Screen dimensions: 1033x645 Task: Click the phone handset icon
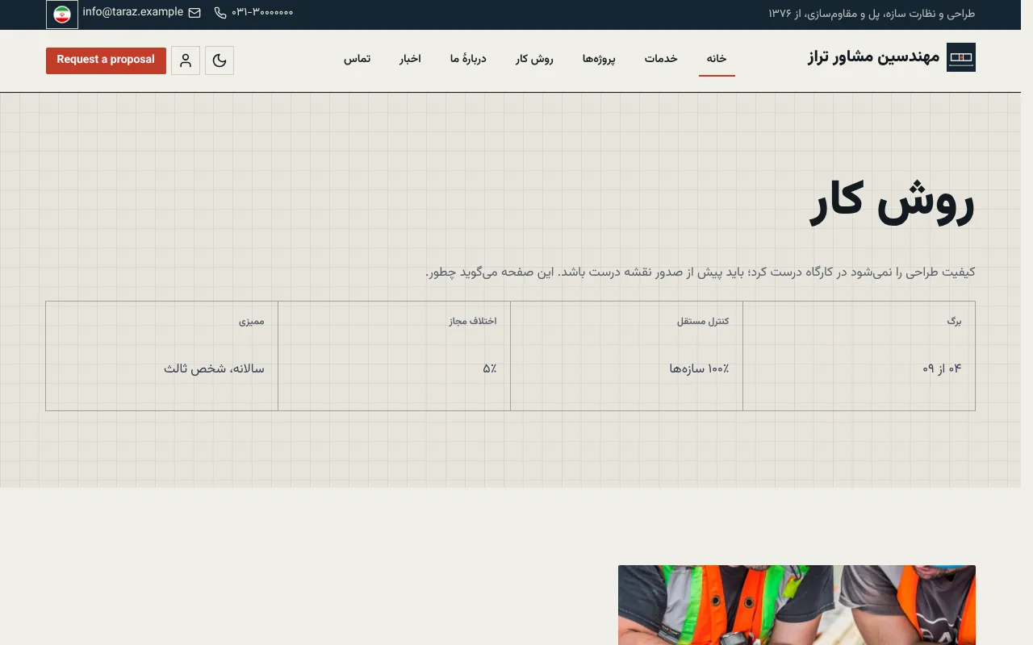pos(220,13)
